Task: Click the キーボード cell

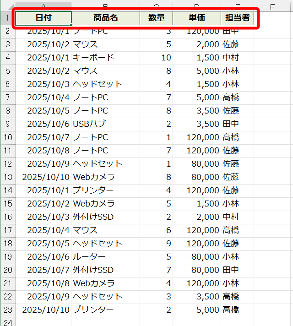Action: [x=106, y=58]
